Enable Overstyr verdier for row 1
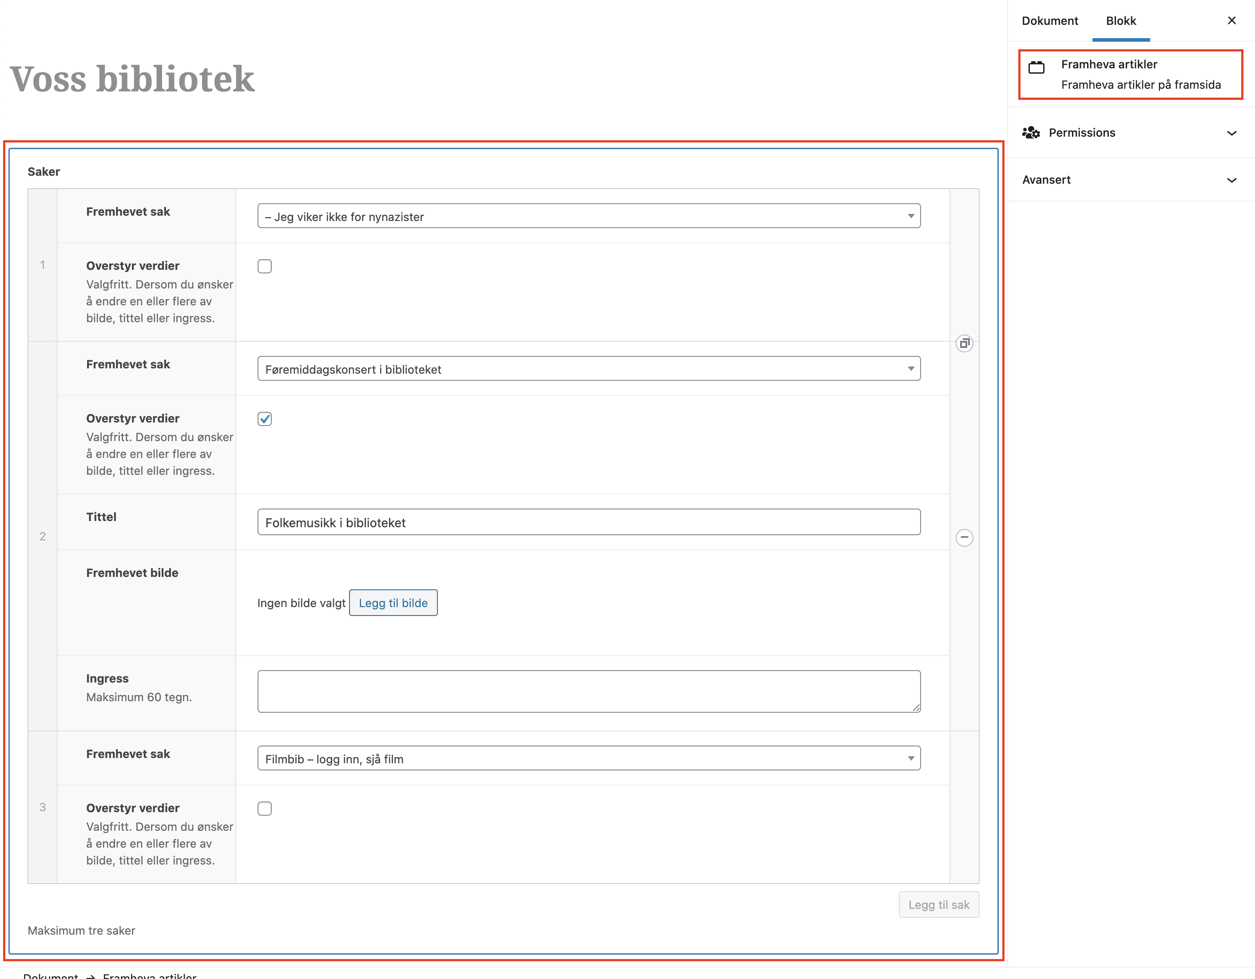This screenshot has width=1255, height=979. pyautogui.click(x=264, y=266)
